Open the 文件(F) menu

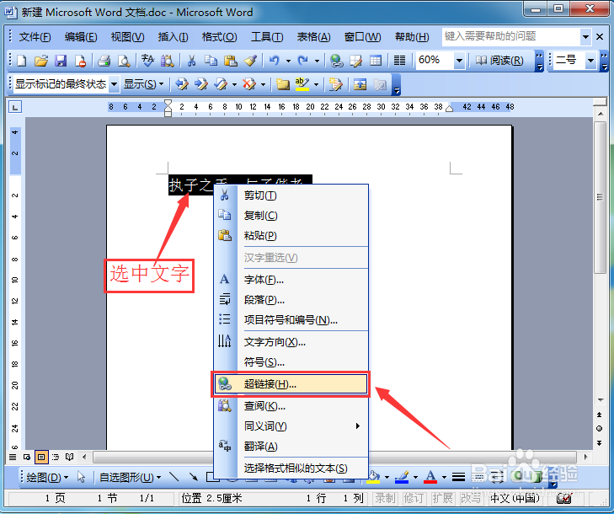[35, 37]
